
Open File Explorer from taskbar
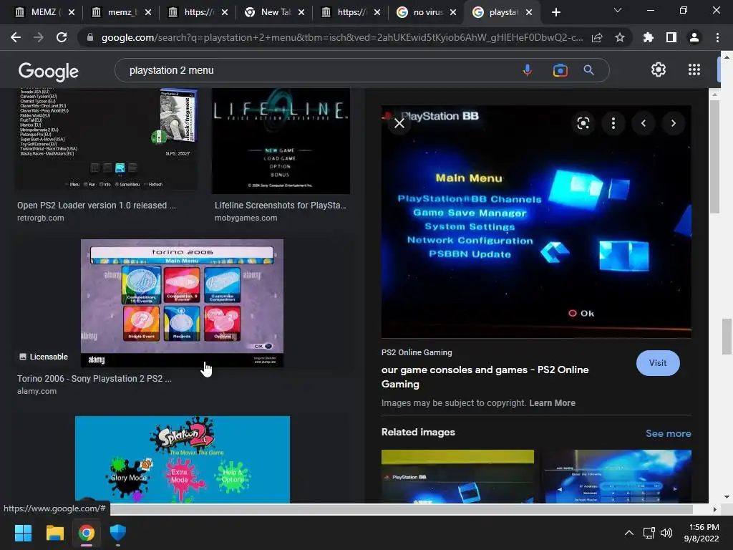coord(54,533)
